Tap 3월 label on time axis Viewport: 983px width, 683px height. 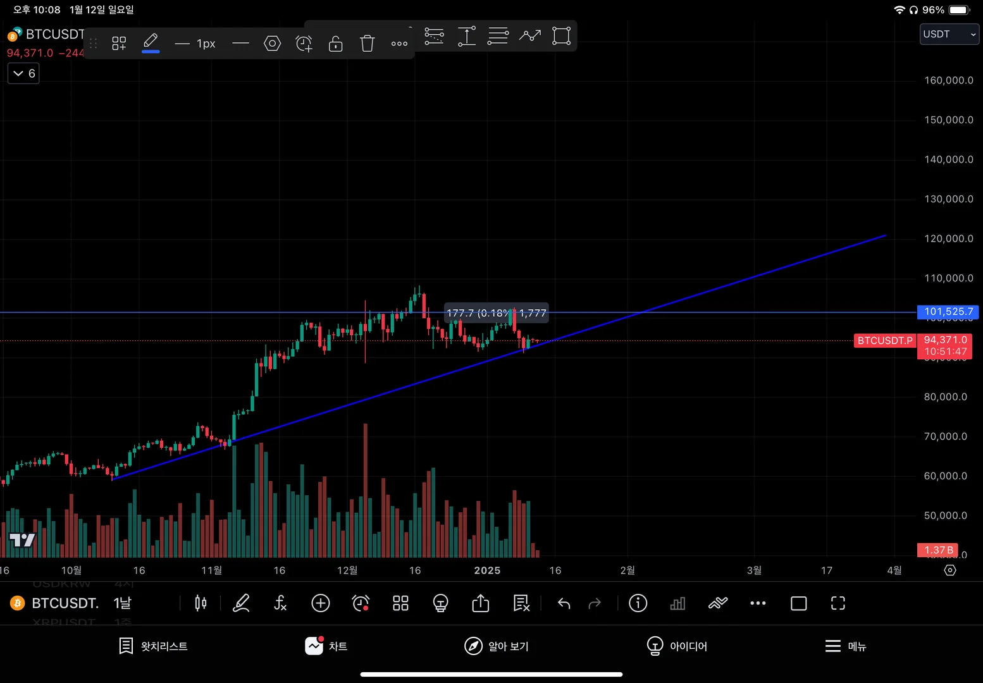pos(754,570)
